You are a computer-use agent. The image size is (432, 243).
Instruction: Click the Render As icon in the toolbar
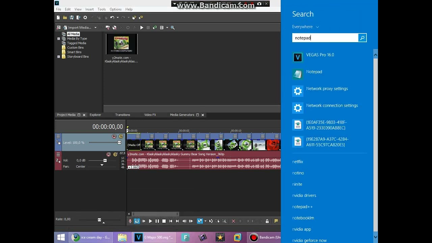pyautogui.click(x=78, y=18)
